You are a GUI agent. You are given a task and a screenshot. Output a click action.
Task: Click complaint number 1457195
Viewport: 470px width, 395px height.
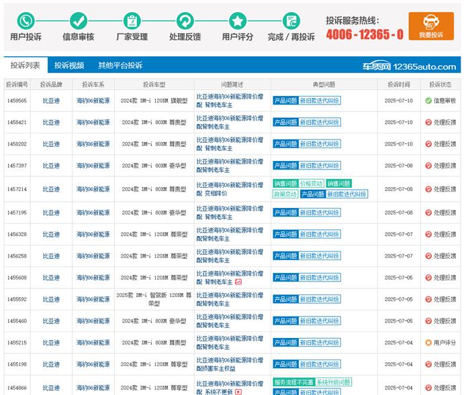pos(17,213)
